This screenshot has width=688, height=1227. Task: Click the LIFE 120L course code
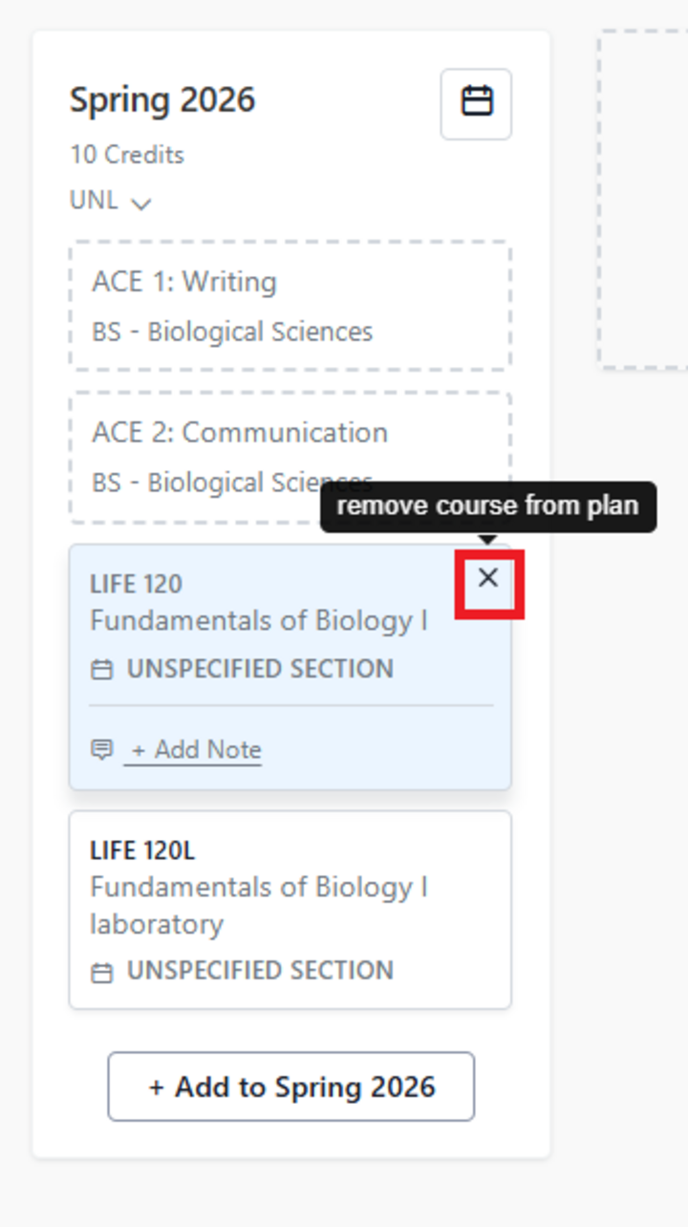[142, 850]
